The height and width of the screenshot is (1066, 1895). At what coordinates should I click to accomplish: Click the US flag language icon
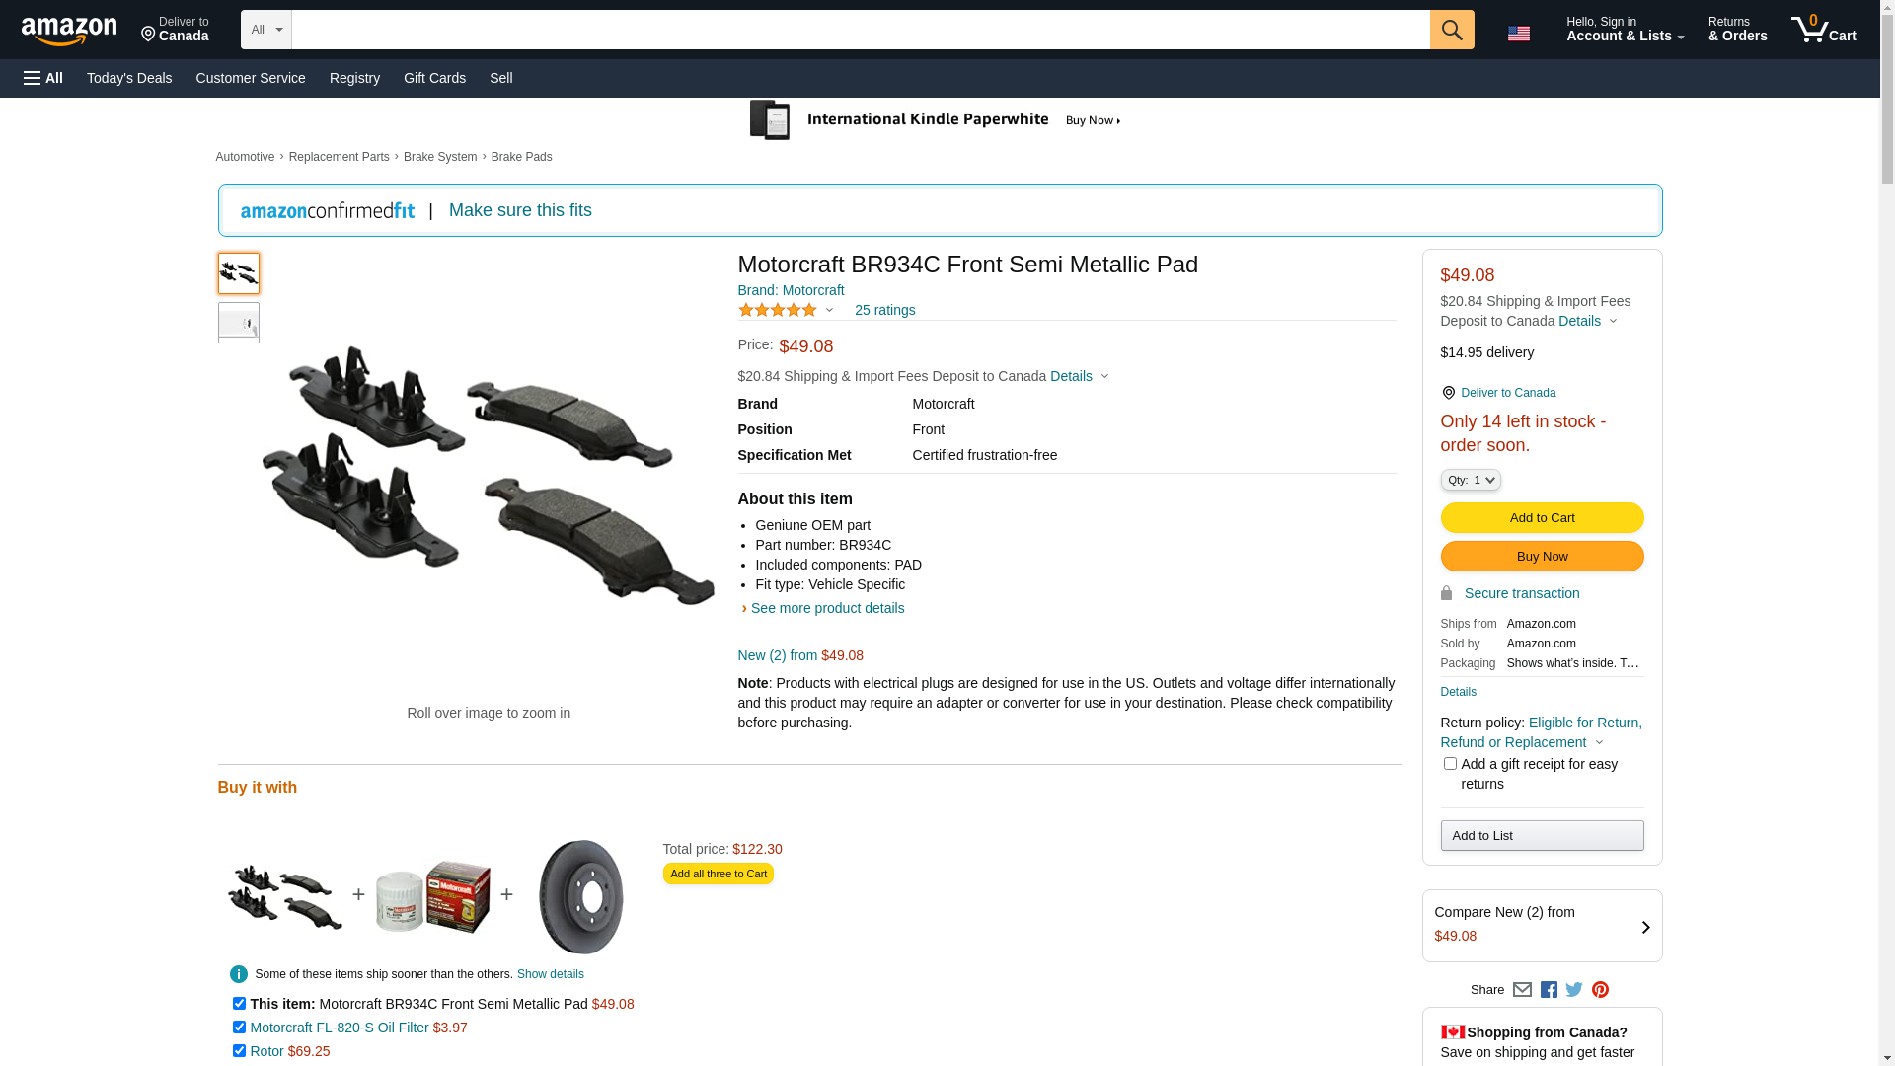click(1518, 34)
